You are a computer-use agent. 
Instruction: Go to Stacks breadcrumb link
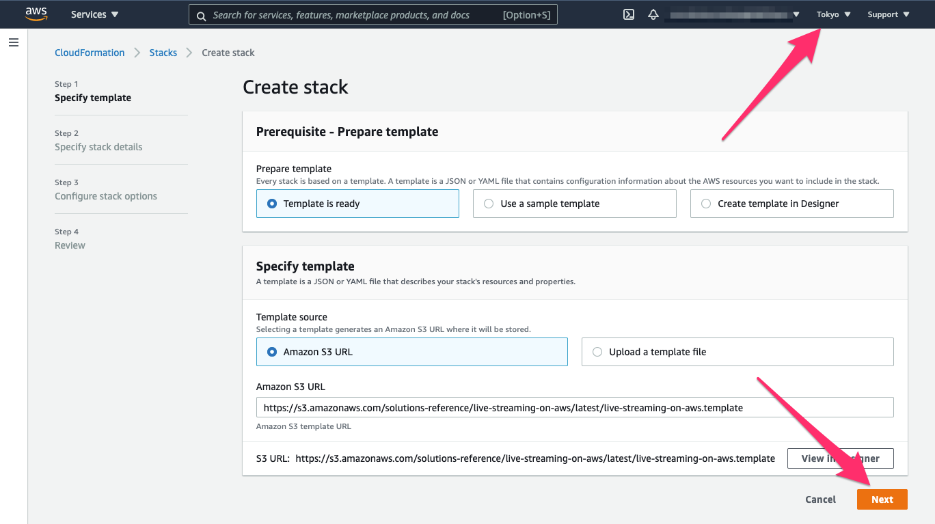(163, 53)
